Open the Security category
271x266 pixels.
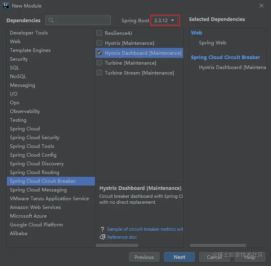(x=51, y=59)
